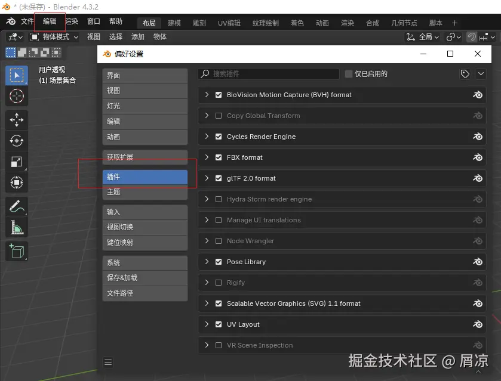Click the Blender icon on the UV Layout row

coord(478,324)
